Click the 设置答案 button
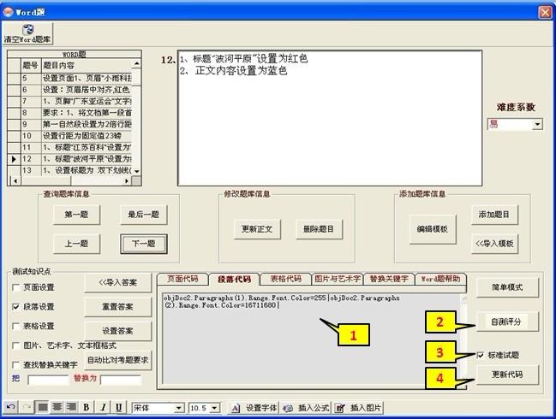 [117, 331]
